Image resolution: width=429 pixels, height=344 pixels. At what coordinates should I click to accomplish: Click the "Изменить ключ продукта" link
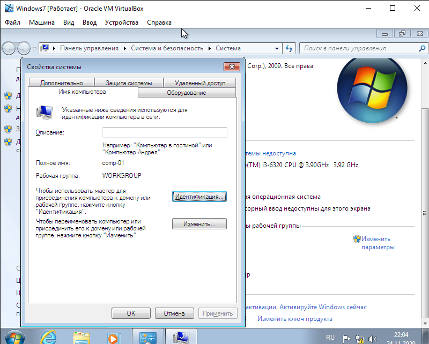[294, 319]
